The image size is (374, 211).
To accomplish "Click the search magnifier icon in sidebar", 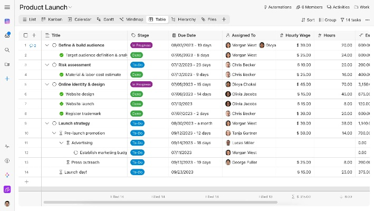I will pyautogui.click(x=7, y=50).
